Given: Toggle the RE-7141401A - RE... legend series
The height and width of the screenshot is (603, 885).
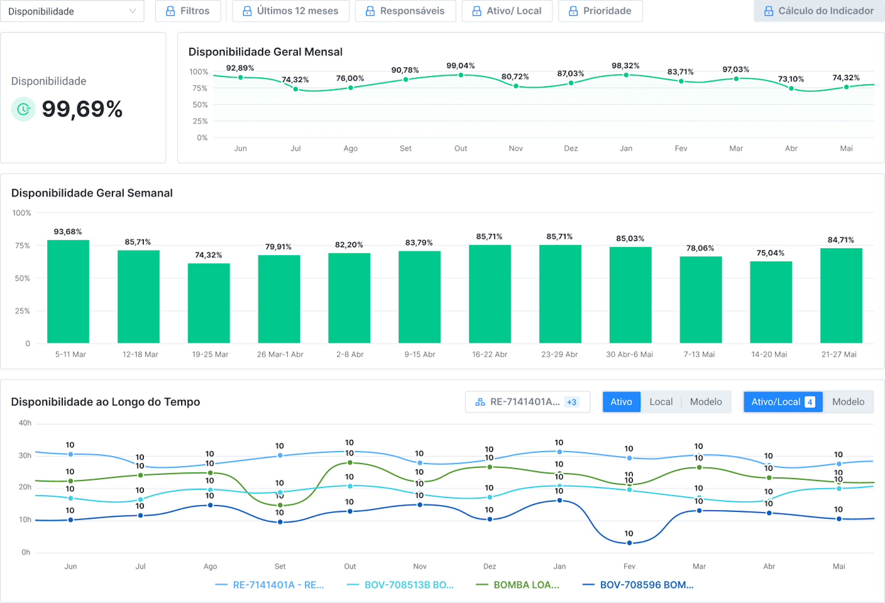Looking at the screenshot, I should [x=270, y=585].
